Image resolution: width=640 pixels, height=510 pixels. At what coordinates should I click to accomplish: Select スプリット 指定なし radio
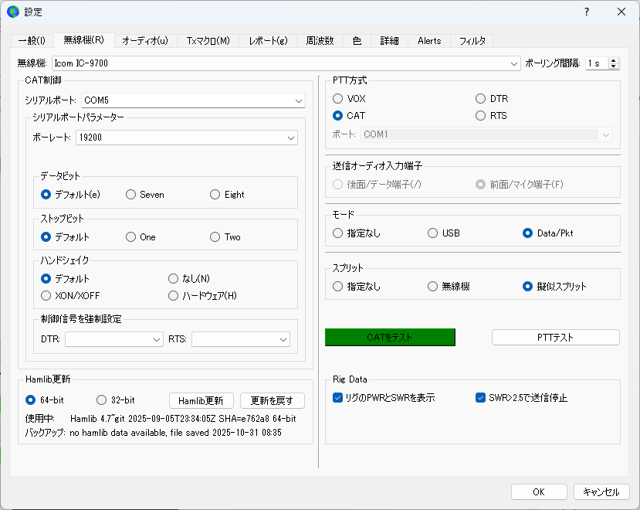point(357,287)
